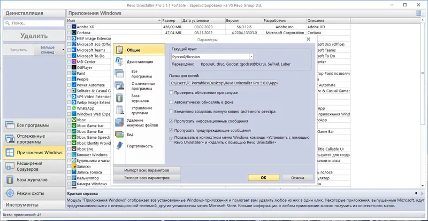Open Инструменты section in left sidebar
The image size is (428, 221).
(34, 205)
